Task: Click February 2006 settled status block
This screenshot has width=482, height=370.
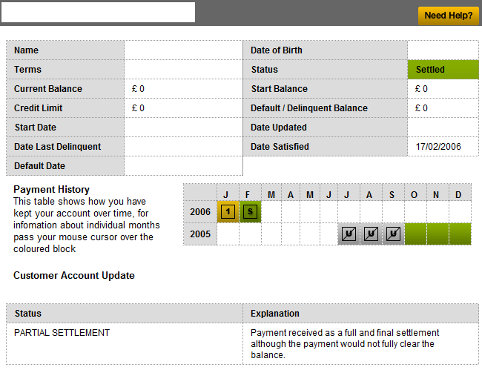Action: [x=251, y=212]
